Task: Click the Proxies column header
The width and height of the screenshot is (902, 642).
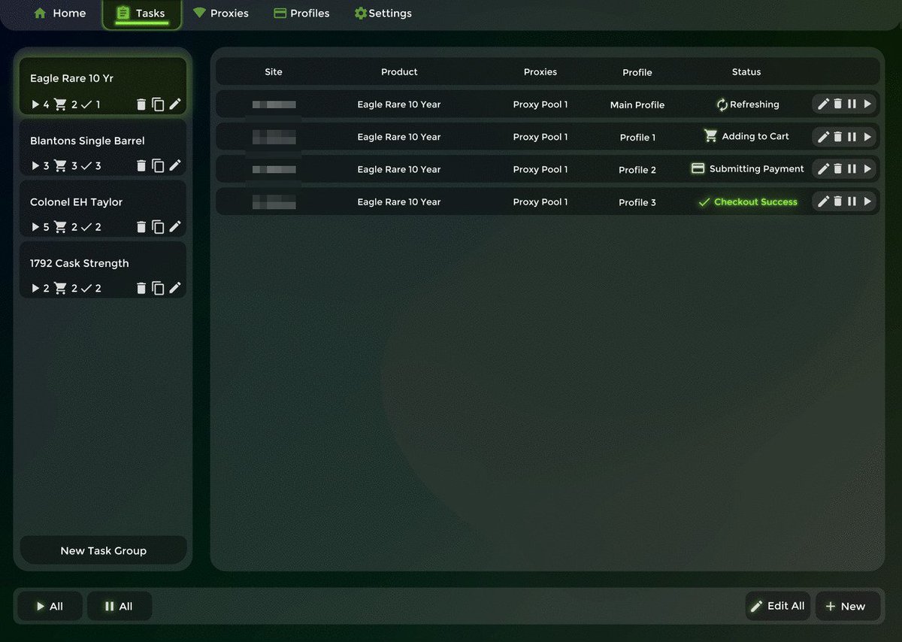Action: pyautogui.click(x=540, y=72)
